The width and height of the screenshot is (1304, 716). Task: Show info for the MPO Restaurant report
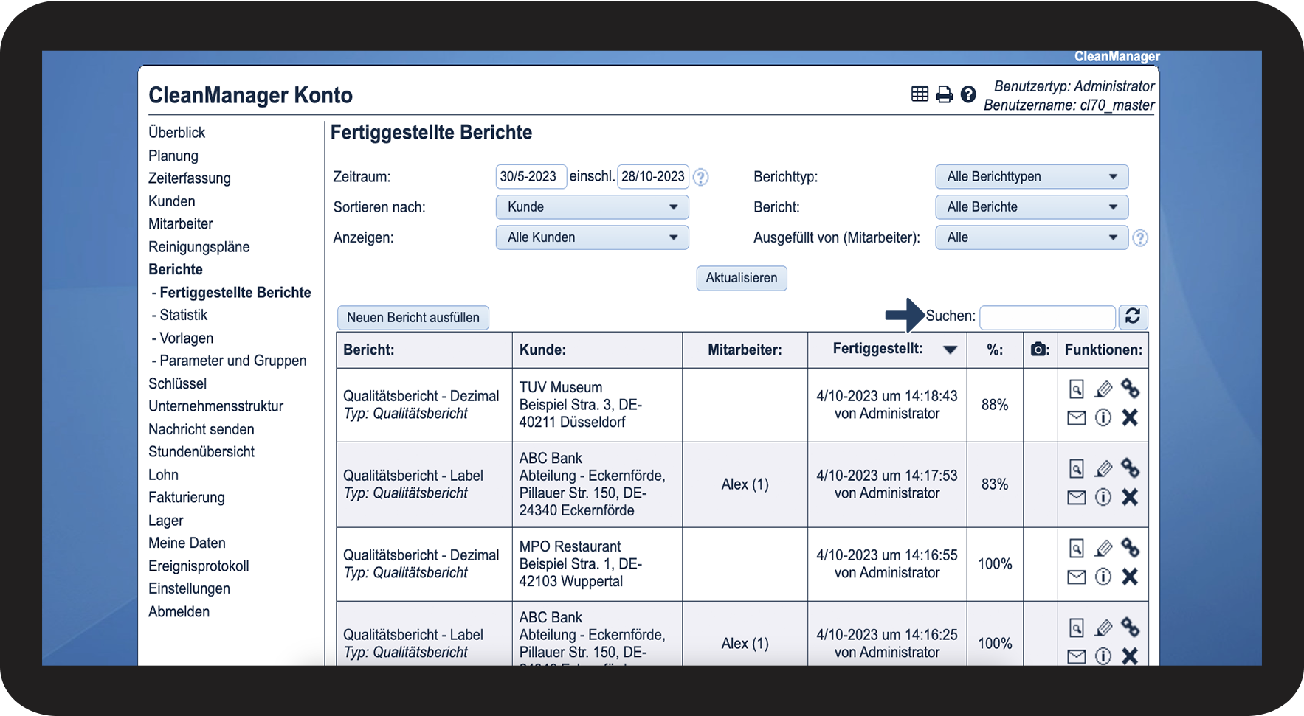click(x=1103, y=577)
